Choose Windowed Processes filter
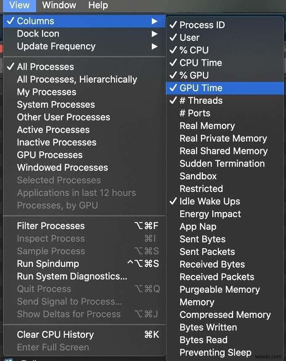This screenshot has width=286, height=361. pos(62,167)
